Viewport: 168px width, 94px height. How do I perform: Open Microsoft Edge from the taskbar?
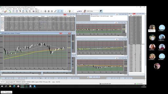[x=14, y=86]
